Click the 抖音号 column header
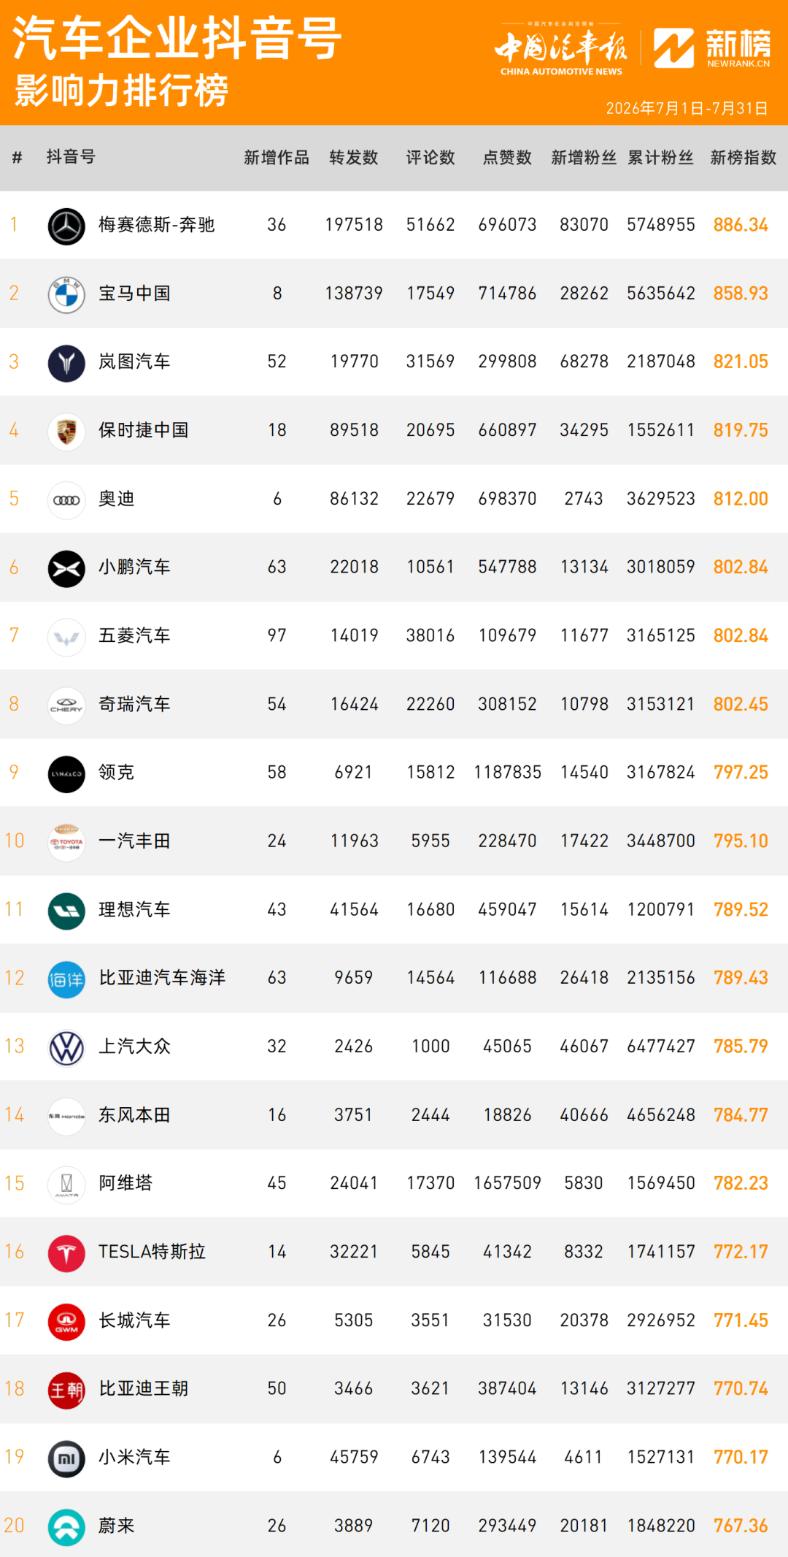The height and width of the screenshot is (1557, 788). 71,157
